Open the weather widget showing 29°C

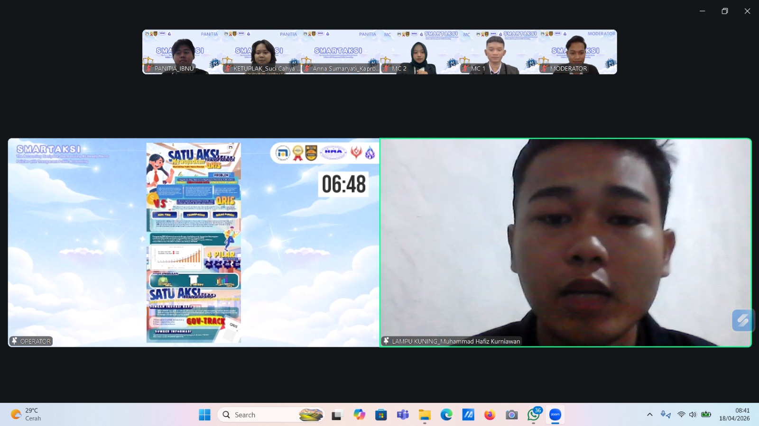27,415
